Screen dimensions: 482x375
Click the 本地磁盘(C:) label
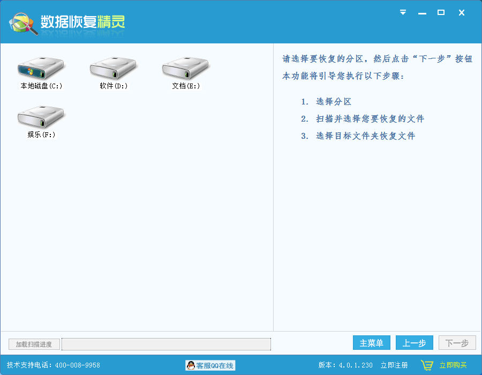click(41, 86)
